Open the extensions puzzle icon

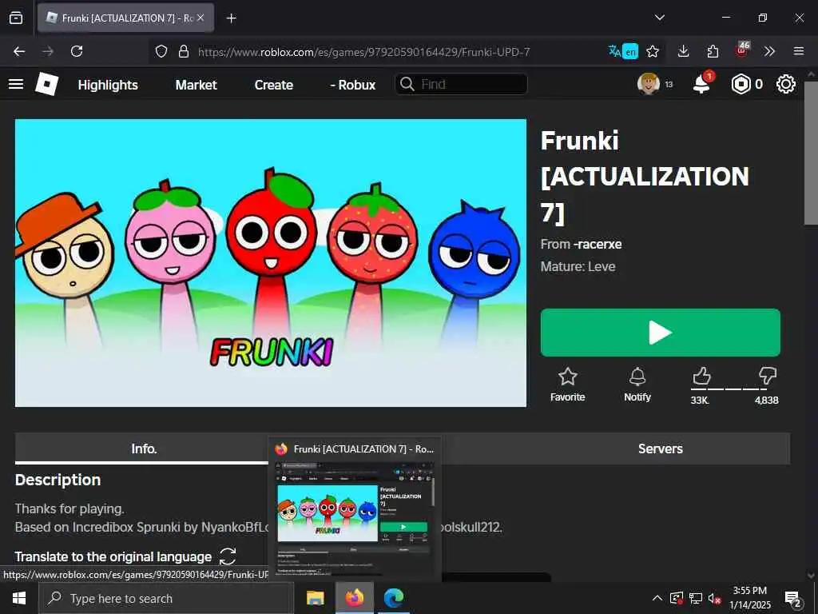pyautogui.click(x=713, y=51)
